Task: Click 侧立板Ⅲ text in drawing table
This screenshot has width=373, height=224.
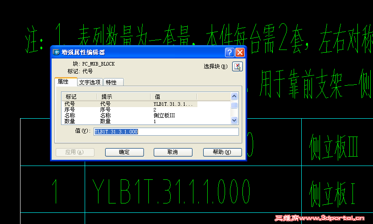Action: pyautogui.click(x=334, y=147)
